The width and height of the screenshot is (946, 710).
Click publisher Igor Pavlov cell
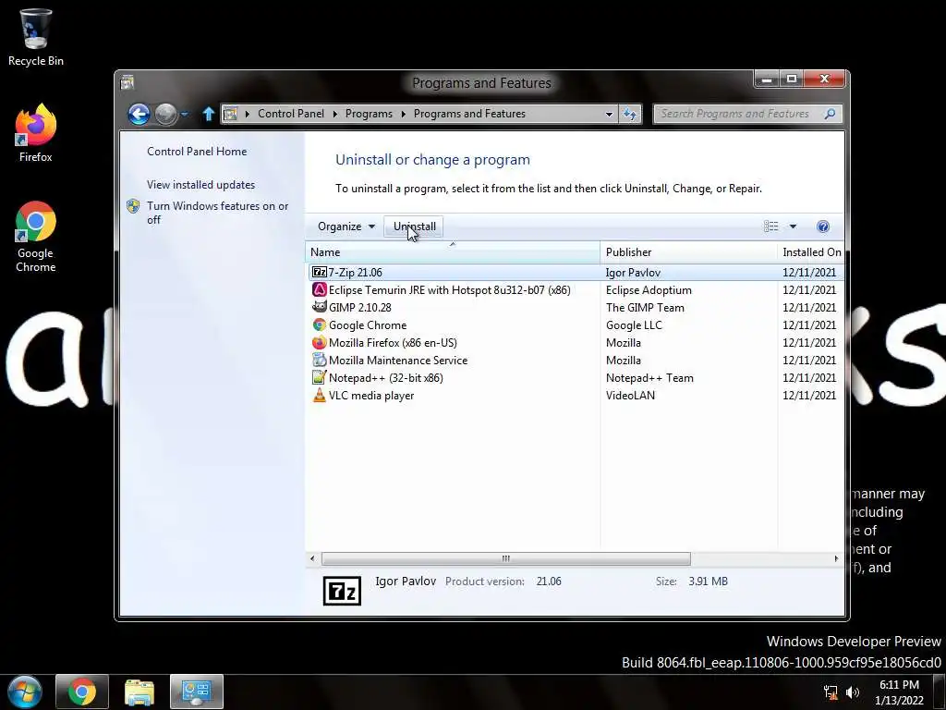coord(633,273)
